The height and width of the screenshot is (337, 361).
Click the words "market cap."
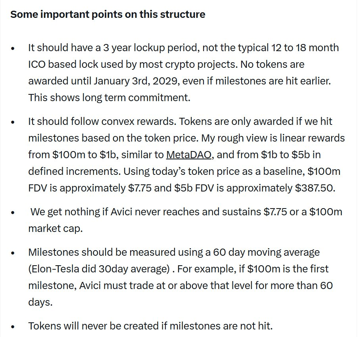(55, 228)
